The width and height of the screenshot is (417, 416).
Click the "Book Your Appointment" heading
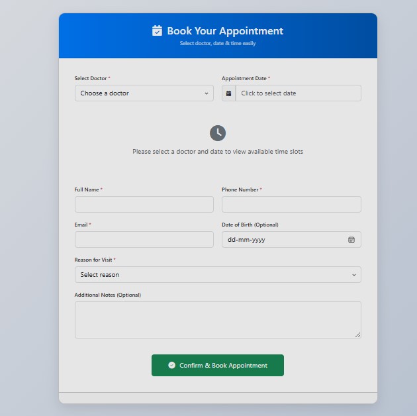click(225, 31)
